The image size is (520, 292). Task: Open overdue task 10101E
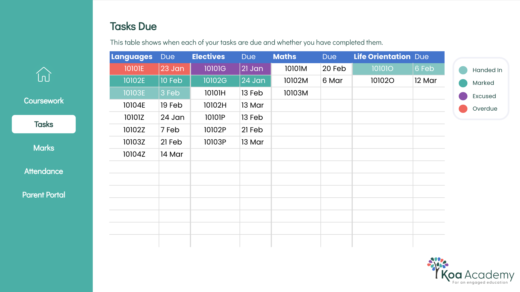click(x=134, y=69)
